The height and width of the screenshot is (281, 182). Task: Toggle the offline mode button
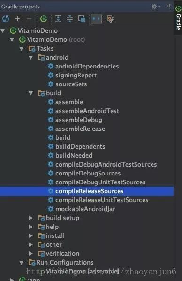tap(96, 19)
